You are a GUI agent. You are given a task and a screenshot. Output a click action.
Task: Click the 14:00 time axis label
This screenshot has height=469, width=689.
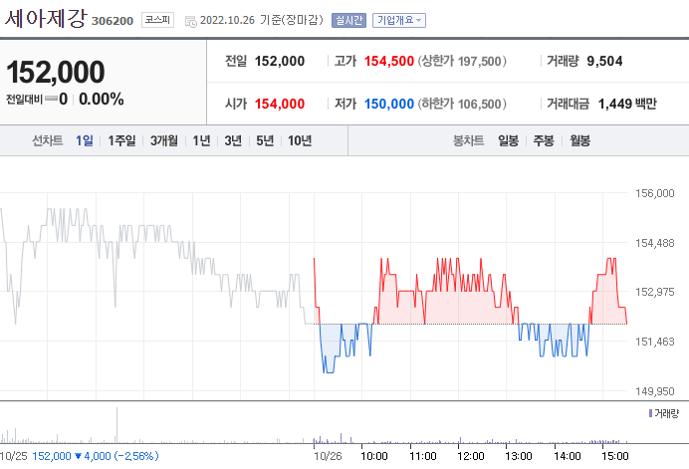pos(567,456)
